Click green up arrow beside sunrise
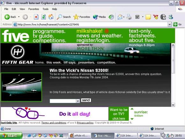Screen dimensions: 185x139 pyautogui.click(x=132, y=109)
